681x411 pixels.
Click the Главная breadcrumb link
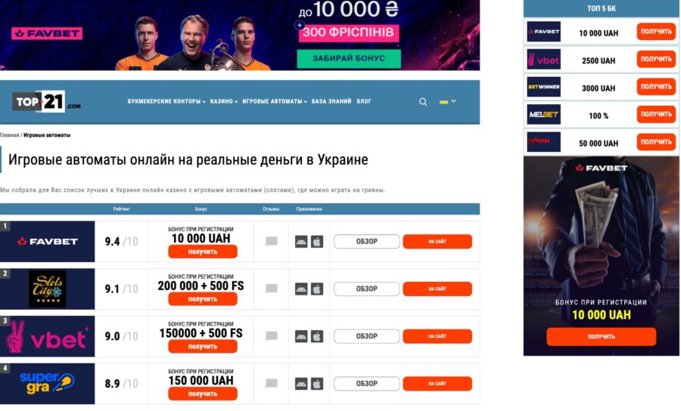pos(10,135)
